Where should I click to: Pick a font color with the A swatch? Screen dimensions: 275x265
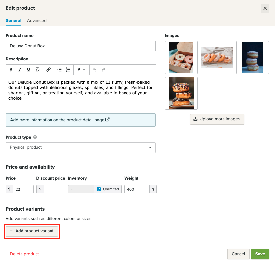pos(79,69)
